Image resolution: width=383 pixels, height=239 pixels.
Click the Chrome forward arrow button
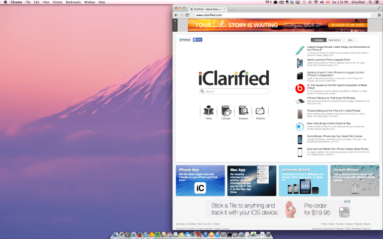pyautogui.click(x=181, y=15)
